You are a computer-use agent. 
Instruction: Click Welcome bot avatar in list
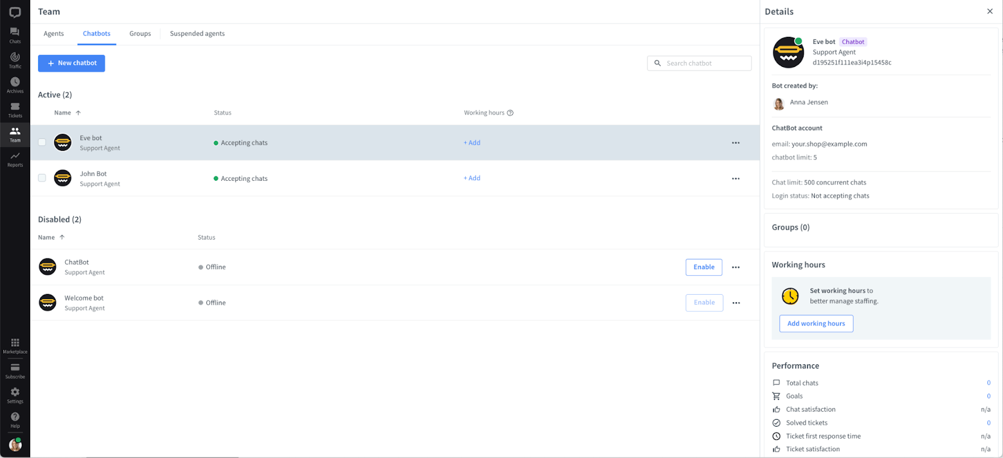(48, 303)
